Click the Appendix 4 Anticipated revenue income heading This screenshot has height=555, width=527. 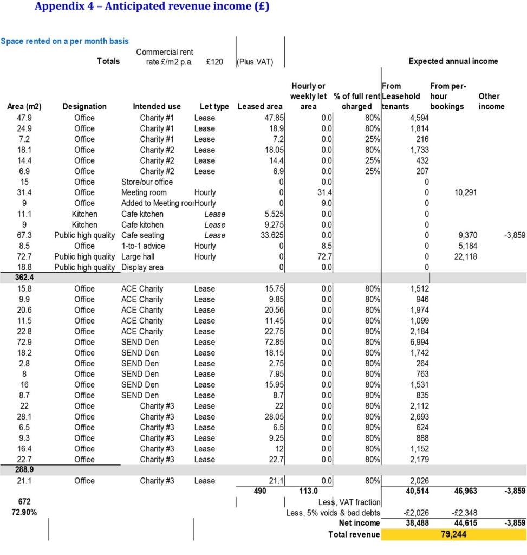pos(152,7)
